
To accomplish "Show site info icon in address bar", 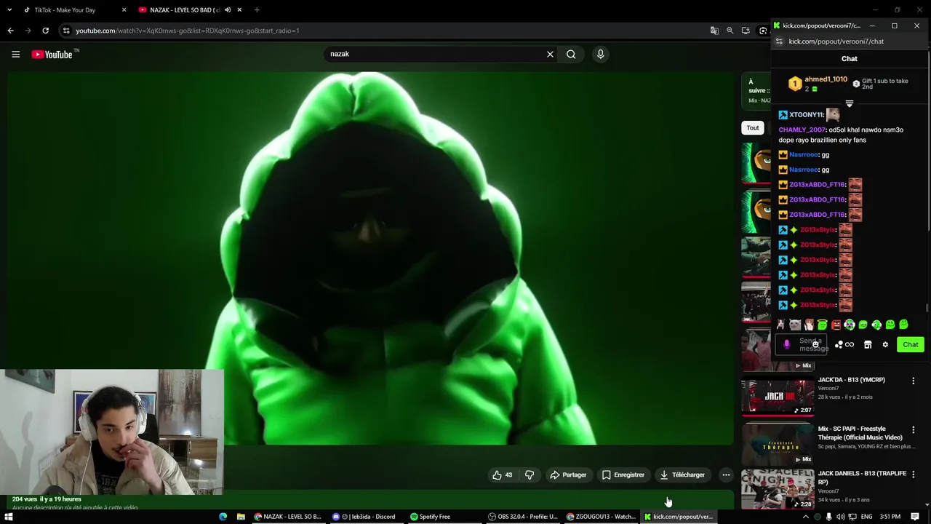I will tap(66, 31).
